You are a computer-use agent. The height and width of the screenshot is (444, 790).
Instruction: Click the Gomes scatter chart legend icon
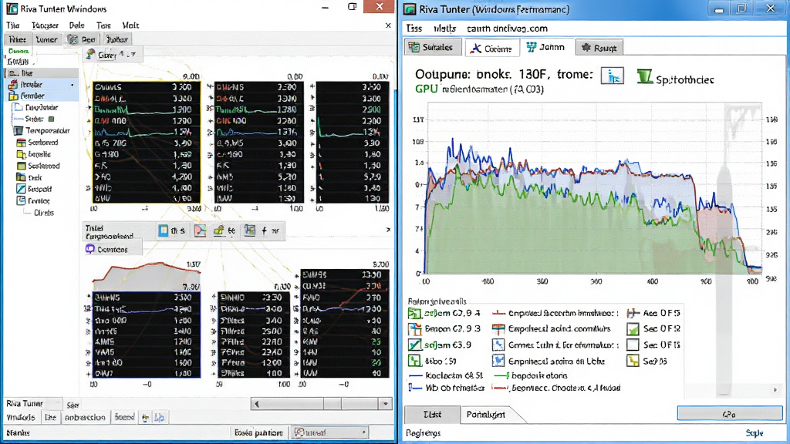click(498, 345)
